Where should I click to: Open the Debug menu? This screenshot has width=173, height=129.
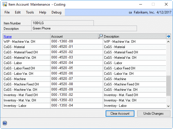[56, 12]
